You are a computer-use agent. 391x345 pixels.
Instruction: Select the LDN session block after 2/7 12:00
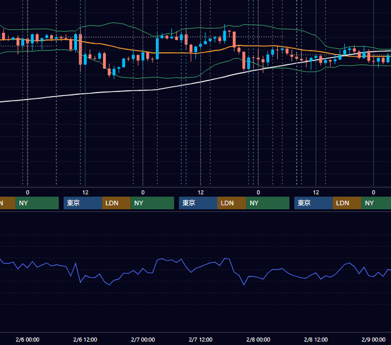(232, 203)
